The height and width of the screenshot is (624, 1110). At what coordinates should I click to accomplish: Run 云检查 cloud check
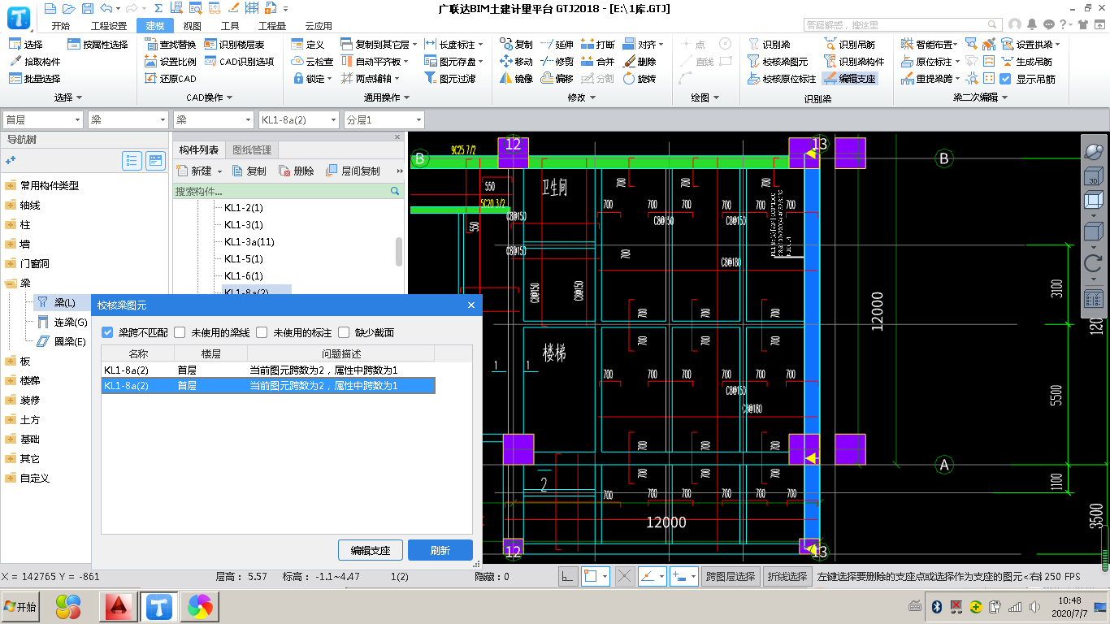point(311,62)
